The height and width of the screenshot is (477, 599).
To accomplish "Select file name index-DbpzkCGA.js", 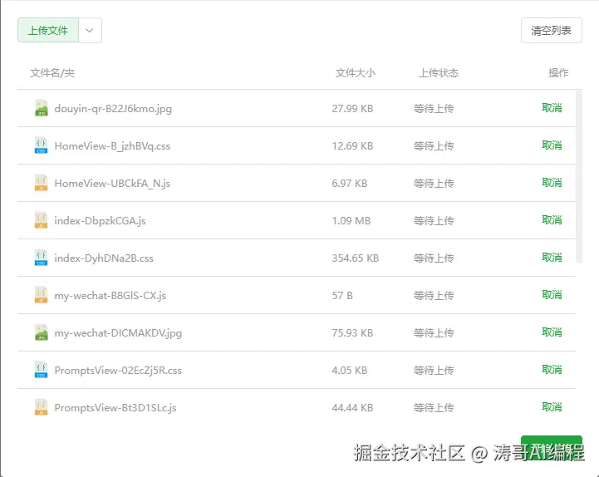I will (100, 221).
